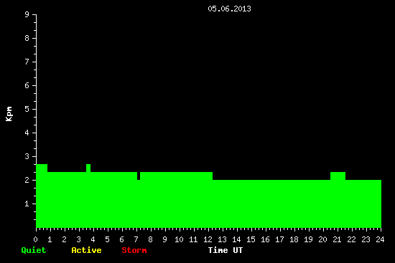Click the small notch in bar at hour 7
Screen dimensions: 395x263
pos(139,176)
